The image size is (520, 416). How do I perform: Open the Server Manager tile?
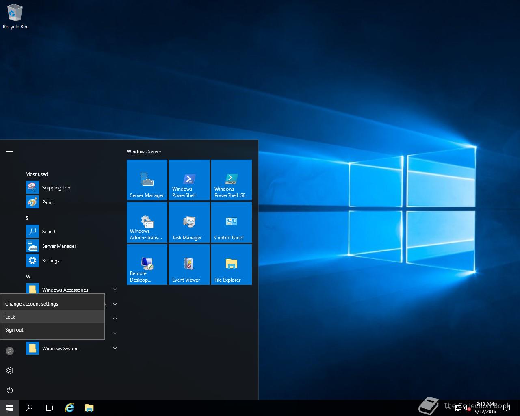pos(147,180)
